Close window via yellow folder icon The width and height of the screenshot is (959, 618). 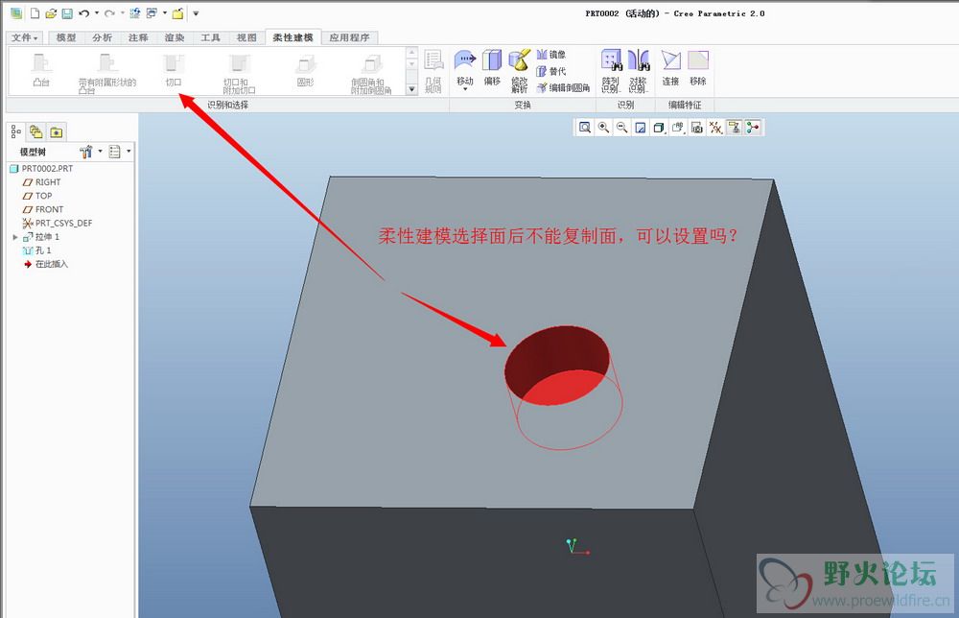(177, 12)
